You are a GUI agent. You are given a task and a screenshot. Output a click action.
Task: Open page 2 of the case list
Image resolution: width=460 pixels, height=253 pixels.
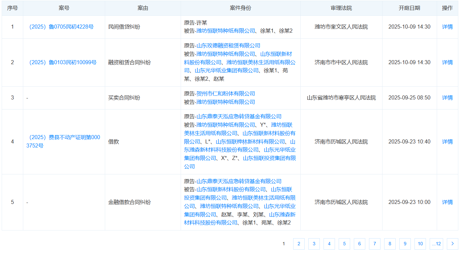point(299,244)
